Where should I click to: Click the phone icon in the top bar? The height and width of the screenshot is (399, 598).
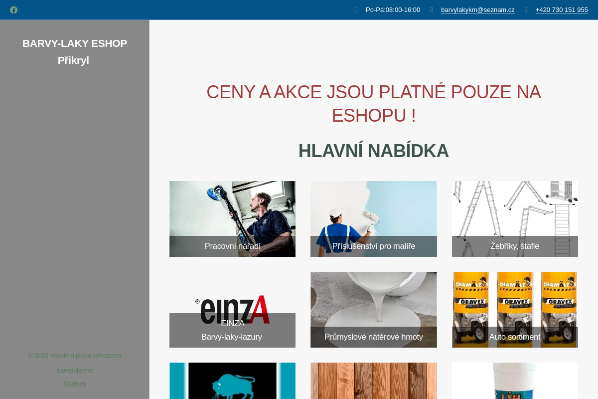pos(526,9)
